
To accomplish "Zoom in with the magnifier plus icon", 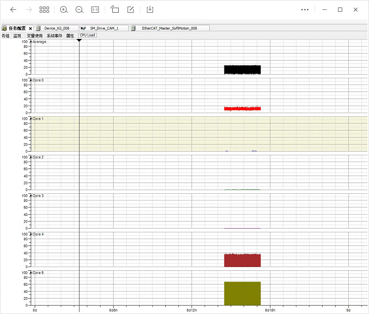I will click(64, 9).
